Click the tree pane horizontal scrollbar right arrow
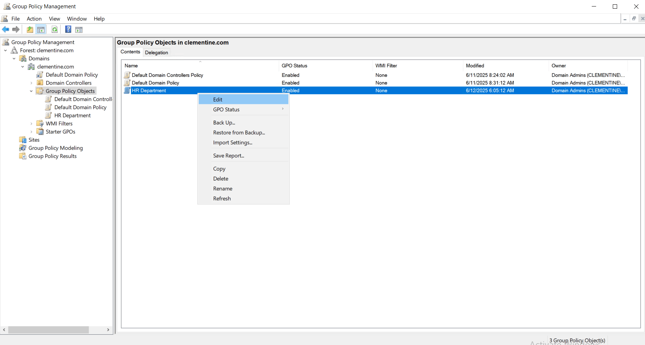 click(108, 330)
